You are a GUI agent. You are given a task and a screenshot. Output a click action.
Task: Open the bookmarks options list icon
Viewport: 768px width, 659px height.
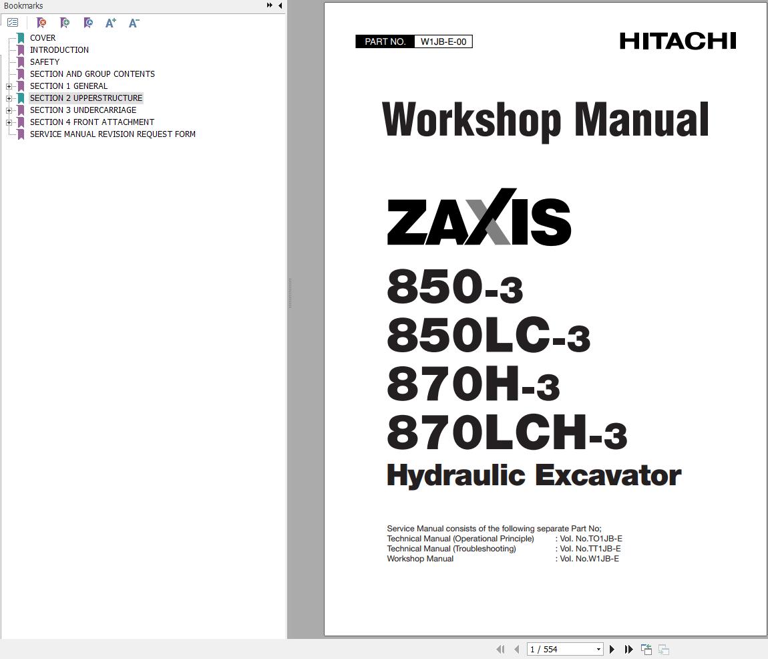tap(13, 23)
